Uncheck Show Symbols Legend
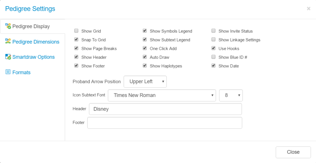Viewport: 316px width, 163px height. [145, 31]
